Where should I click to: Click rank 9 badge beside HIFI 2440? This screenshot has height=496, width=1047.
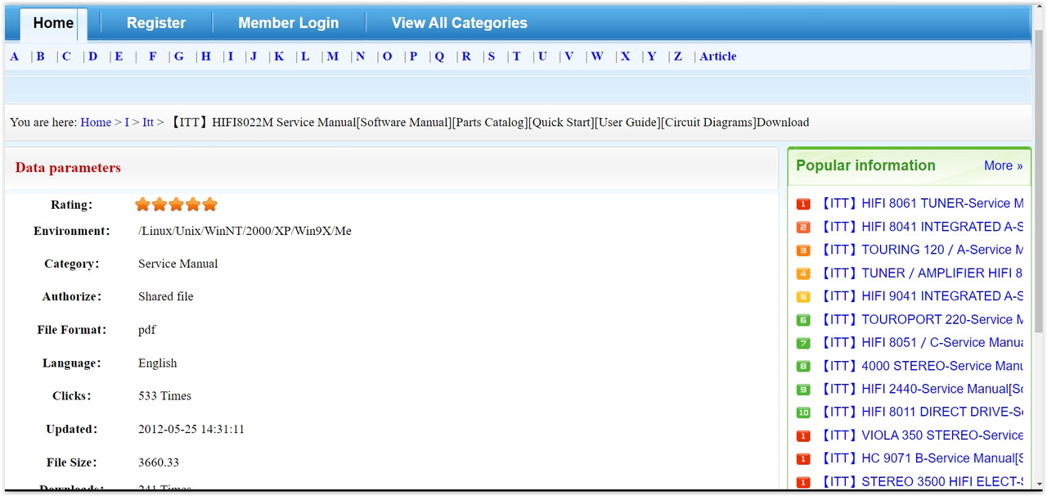[x=803, y=390]
